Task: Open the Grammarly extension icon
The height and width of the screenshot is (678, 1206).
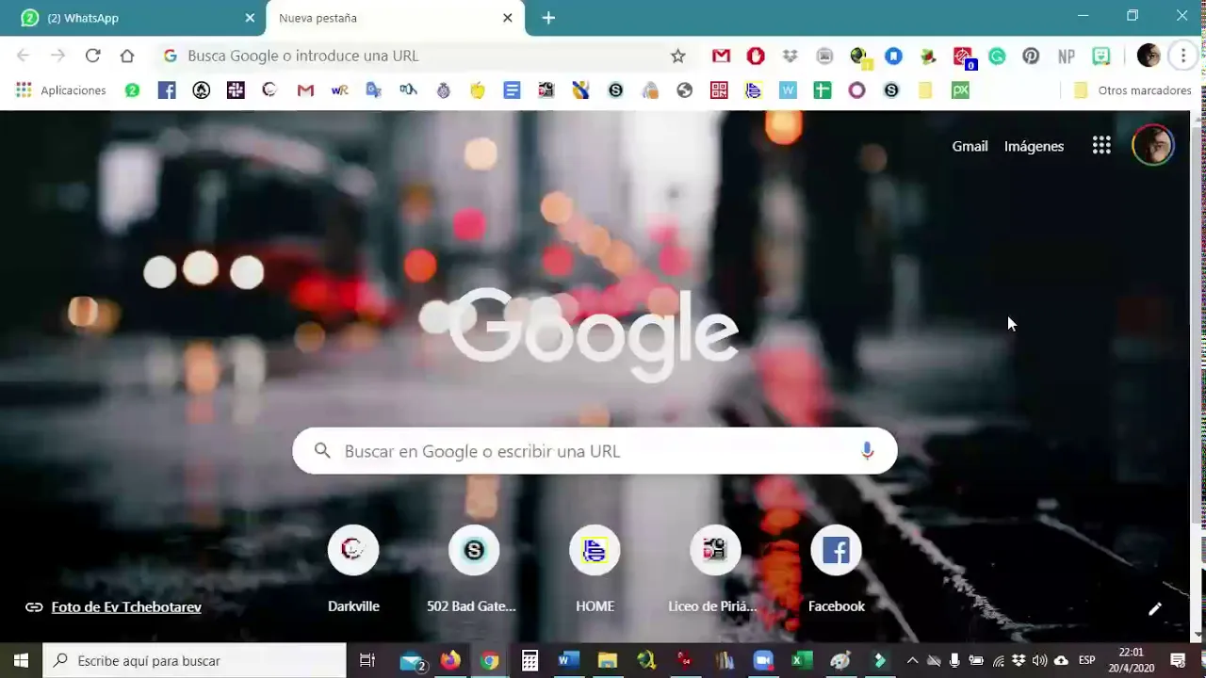Action: [997, 56]
